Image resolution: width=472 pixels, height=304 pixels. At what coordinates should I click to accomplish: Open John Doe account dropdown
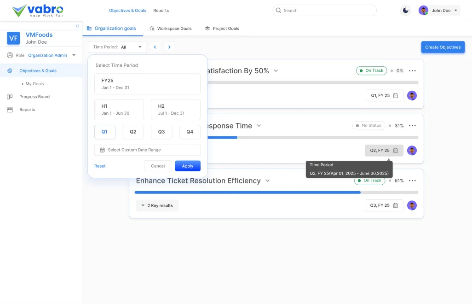coord(439,11)
